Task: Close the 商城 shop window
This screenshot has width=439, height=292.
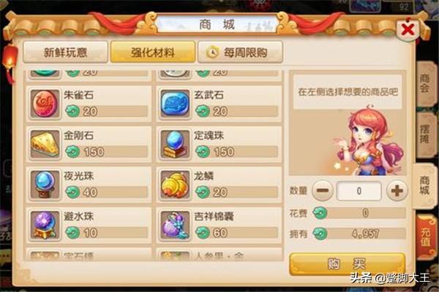Action: click(408, 29)
